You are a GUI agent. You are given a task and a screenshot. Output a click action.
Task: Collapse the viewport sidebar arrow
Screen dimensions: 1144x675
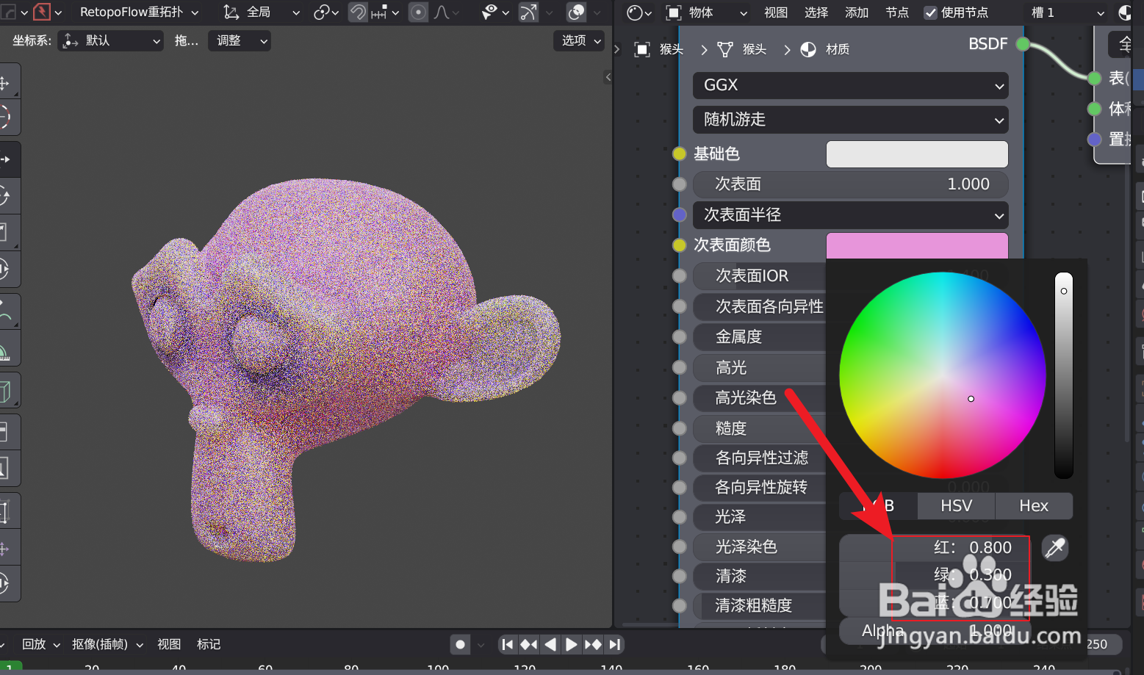(x=608, y=77)
